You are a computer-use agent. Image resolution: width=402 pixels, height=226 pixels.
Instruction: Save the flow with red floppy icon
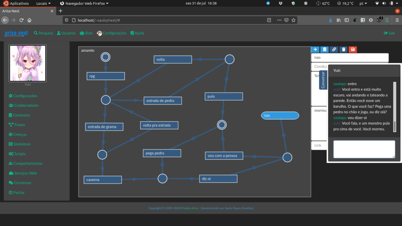(353, 49)
